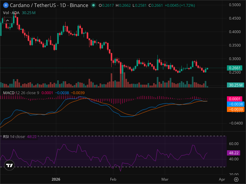Collapse the indicator legend chevron
The height and width of the screenshot is (184, 246).
(7, 21)
